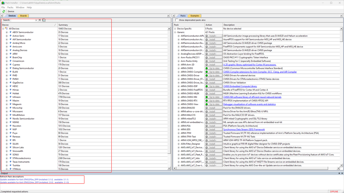Image resolution: width=344 pixels, height=193 pixels.
Task: Click the Pack column header
Action: pyautogui.click(x=189, y=25)
